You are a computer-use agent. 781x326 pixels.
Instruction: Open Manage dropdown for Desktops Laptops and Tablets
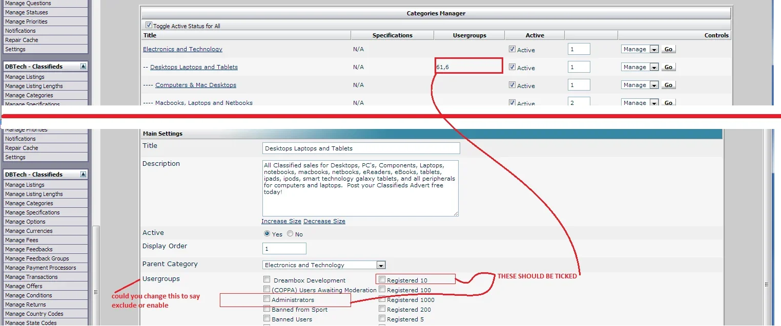(640, 67)
